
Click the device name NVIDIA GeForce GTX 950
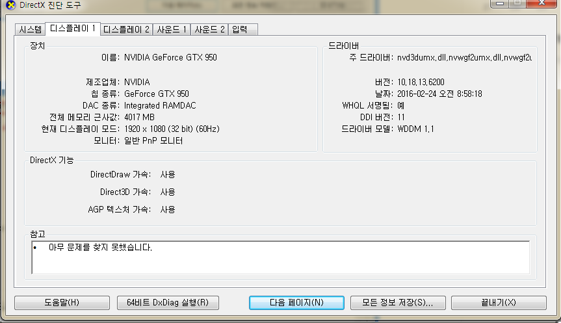170,57
